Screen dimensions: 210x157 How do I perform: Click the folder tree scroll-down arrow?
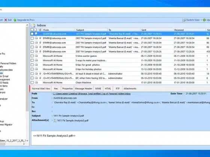coord(27,141)
